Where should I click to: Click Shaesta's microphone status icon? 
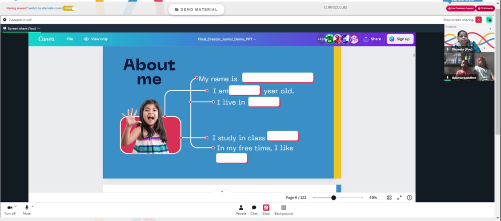447,50
